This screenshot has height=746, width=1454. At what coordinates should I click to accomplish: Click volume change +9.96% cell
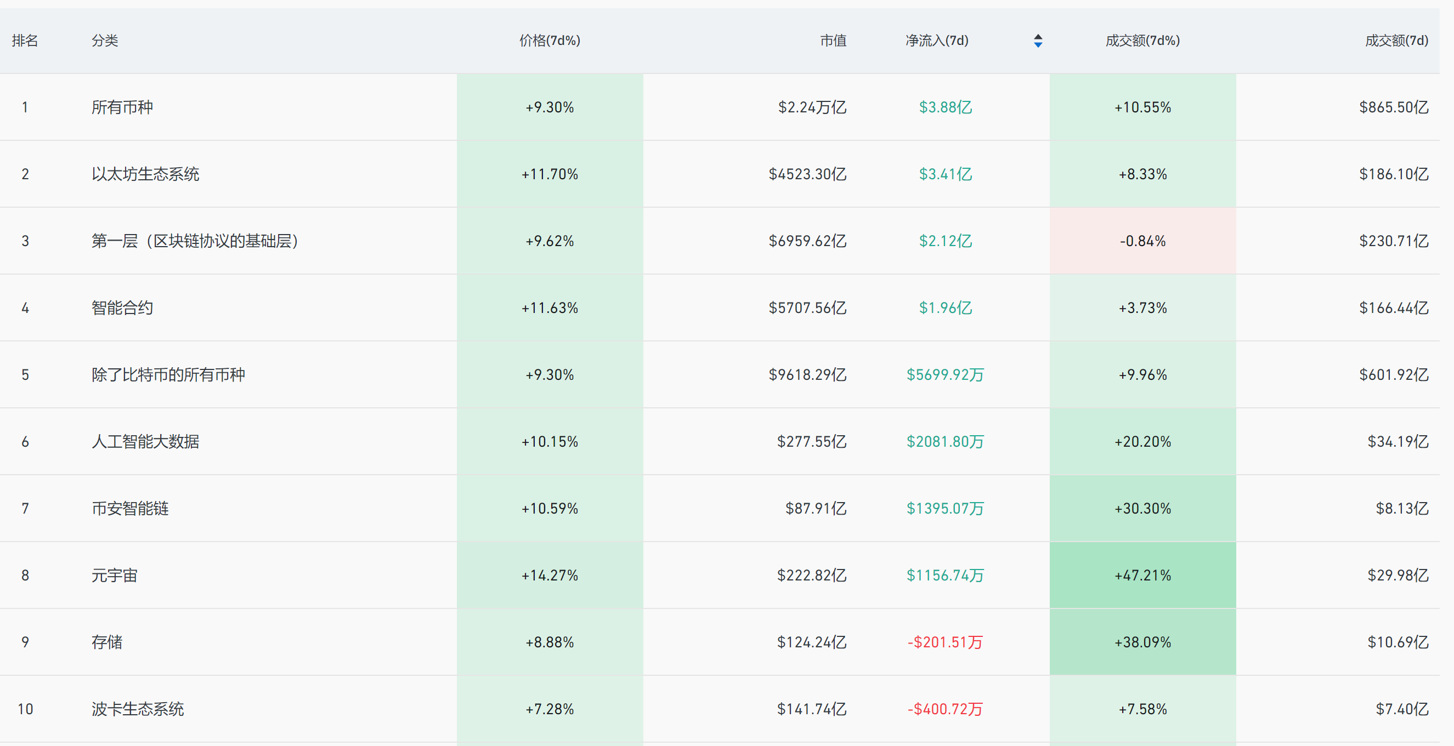coord(1142,375)
